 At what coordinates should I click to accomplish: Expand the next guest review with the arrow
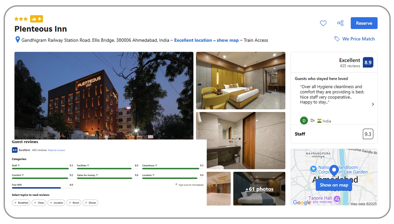click(373, 104)
